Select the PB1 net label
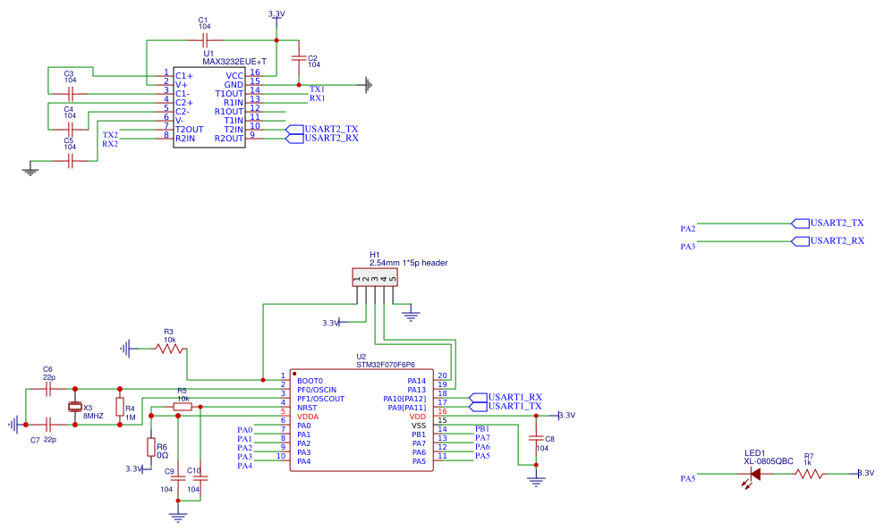884x531 pixels. click(482, 429)
